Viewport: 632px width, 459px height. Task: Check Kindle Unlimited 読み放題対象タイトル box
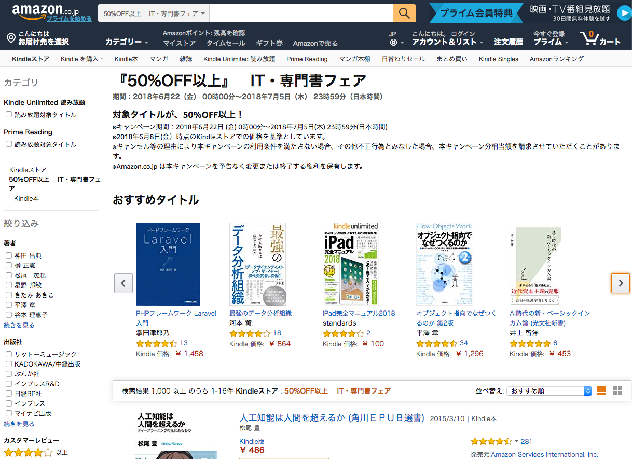point(9,115)
